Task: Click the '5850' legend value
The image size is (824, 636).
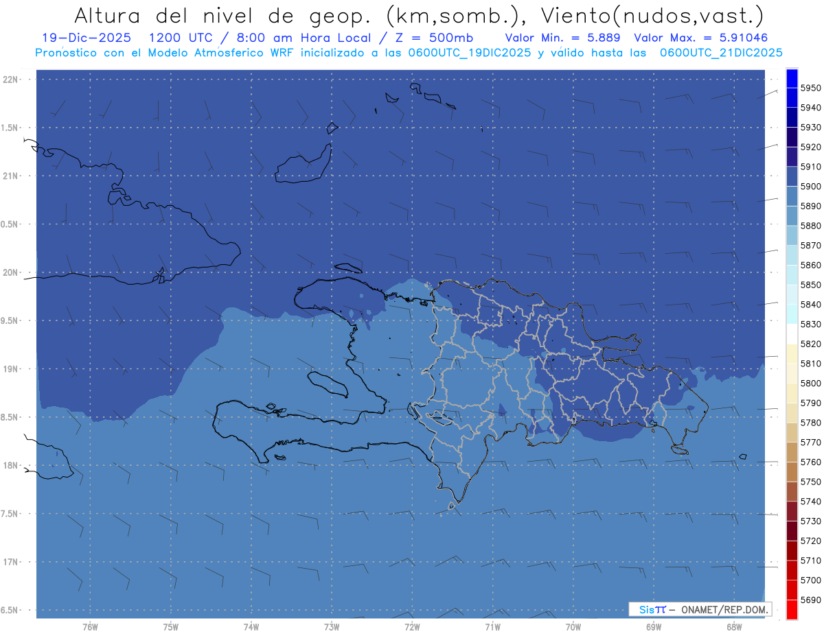Action: (x=811, y=285)
